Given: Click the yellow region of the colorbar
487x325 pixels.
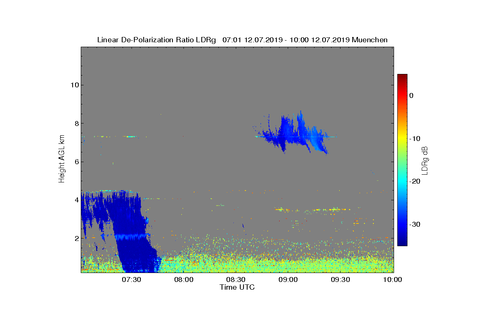Looking at the screenshot, I should (x=402, y=139).
